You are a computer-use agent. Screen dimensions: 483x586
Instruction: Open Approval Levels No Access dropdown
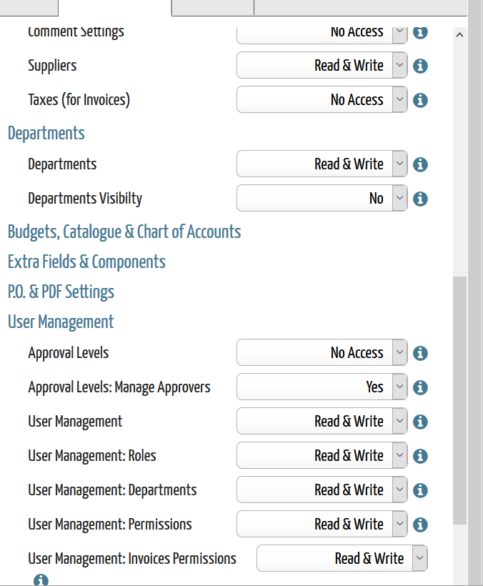pyautogui.click(x=322, y=352)
